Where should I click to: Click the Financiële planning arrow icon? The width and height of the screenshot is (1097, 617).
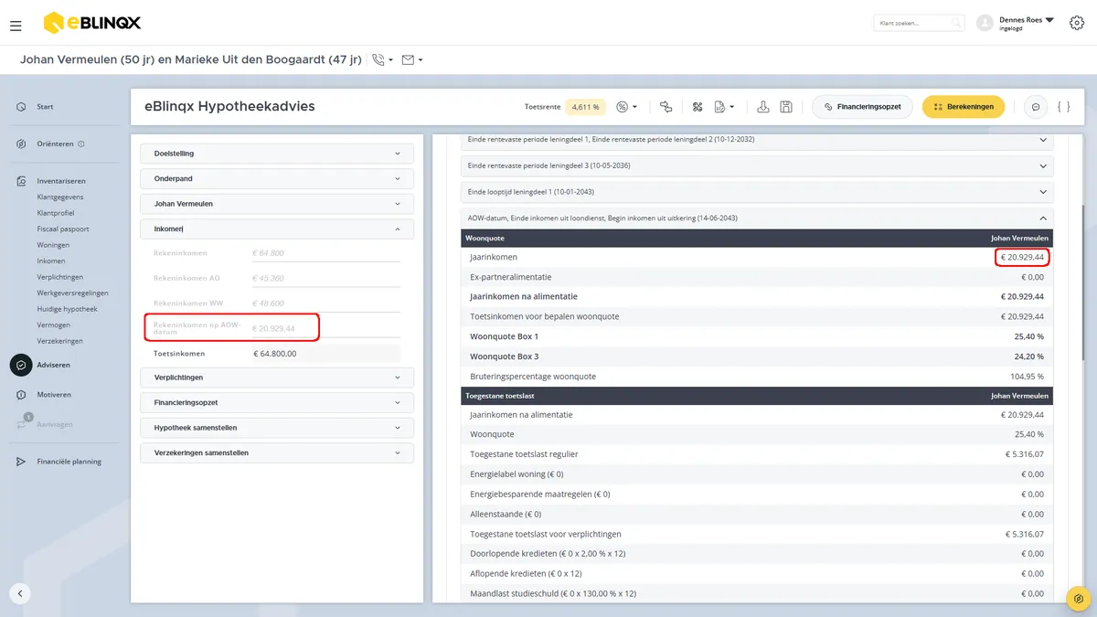pyautogui.click(x=21, y=462)
